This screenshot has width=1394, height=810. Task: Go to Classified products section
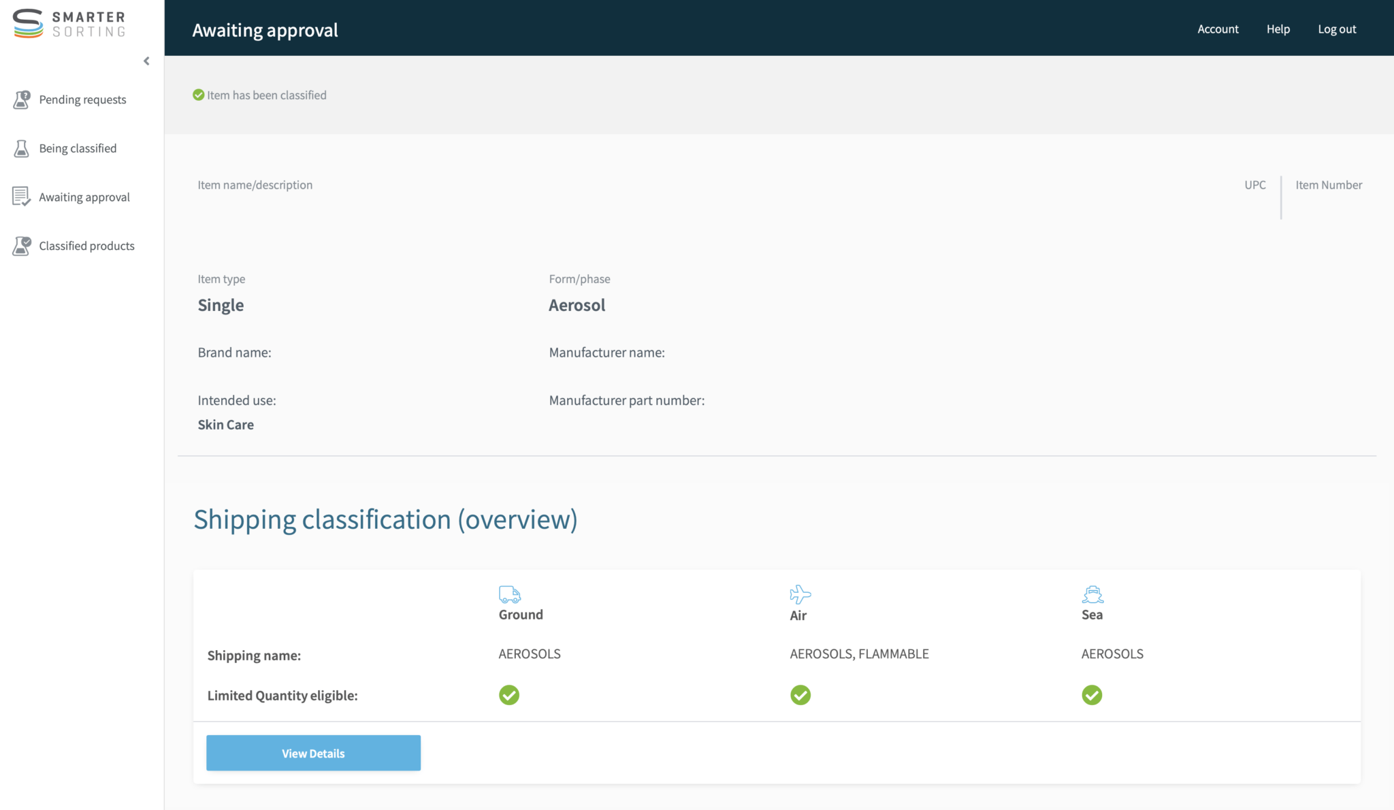[86, 246]
